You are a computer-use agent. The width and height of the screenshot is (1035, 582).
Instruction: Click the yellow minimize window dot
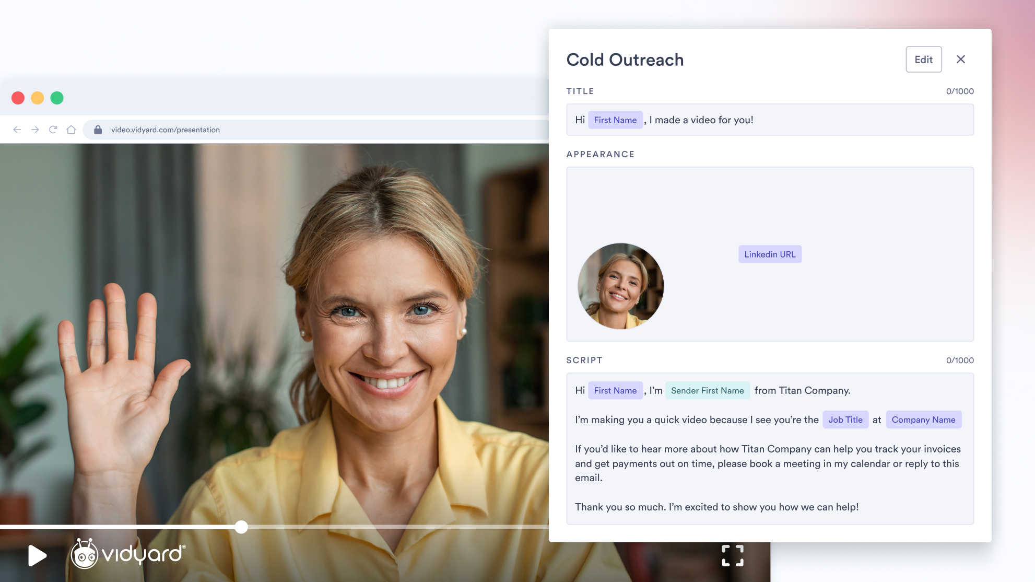pyautogui.click(x=37, y=98)
